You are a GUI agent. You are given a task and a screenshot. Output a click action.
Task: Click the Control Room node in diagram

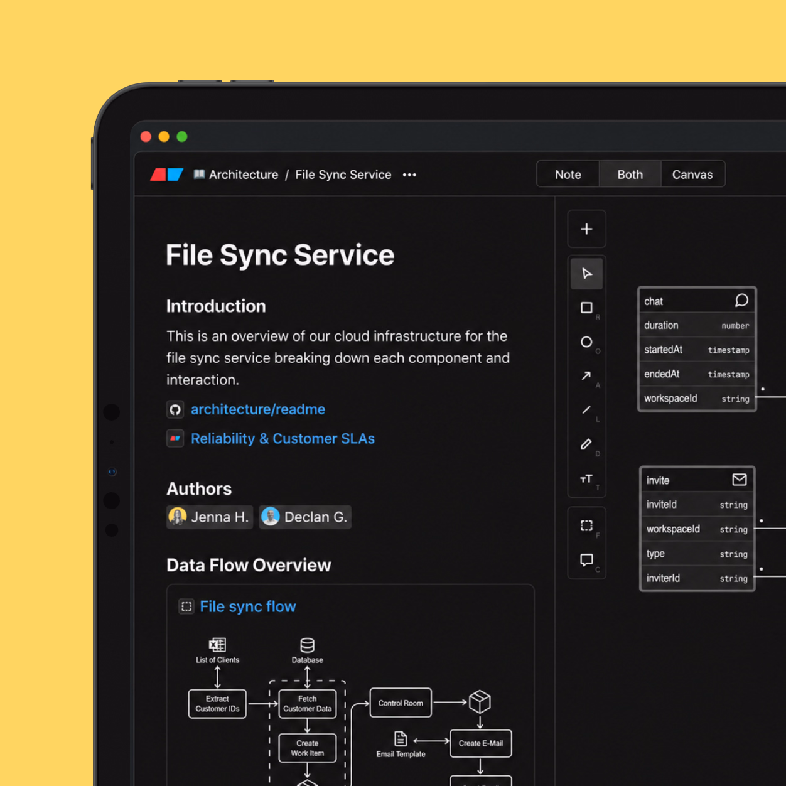401,703
